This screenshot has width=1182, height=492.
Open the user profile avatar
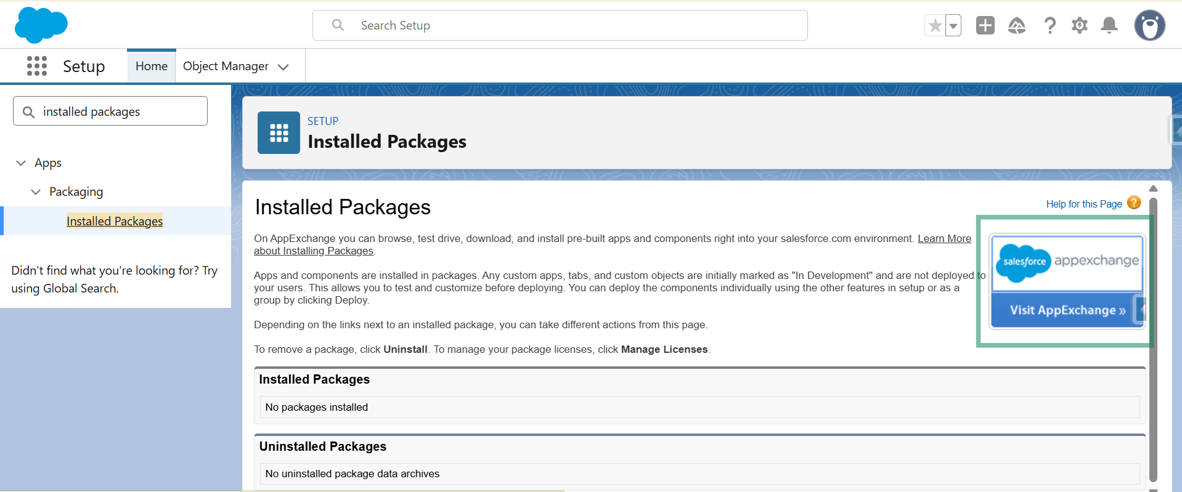click(1149, 25)
